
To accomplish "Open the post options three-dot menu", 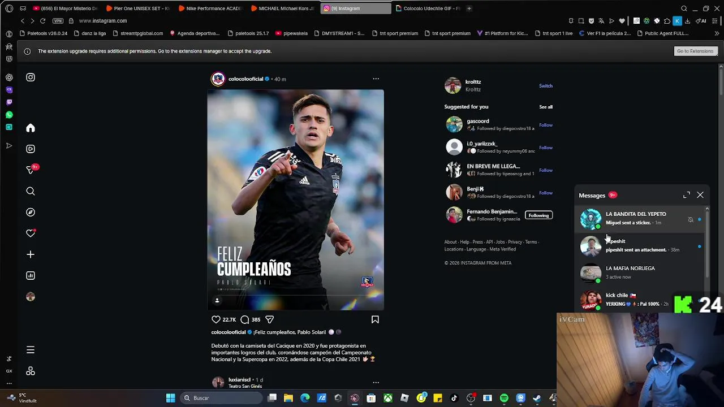I will [376, 79].
